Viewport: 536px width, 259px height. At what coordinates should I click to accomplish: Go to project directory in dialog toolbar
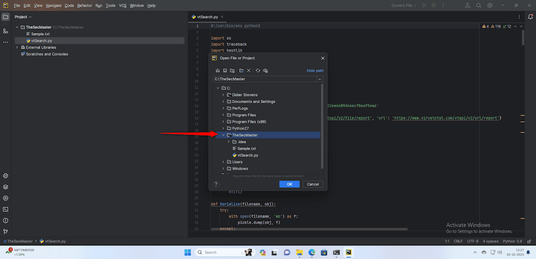click(232, 71)
